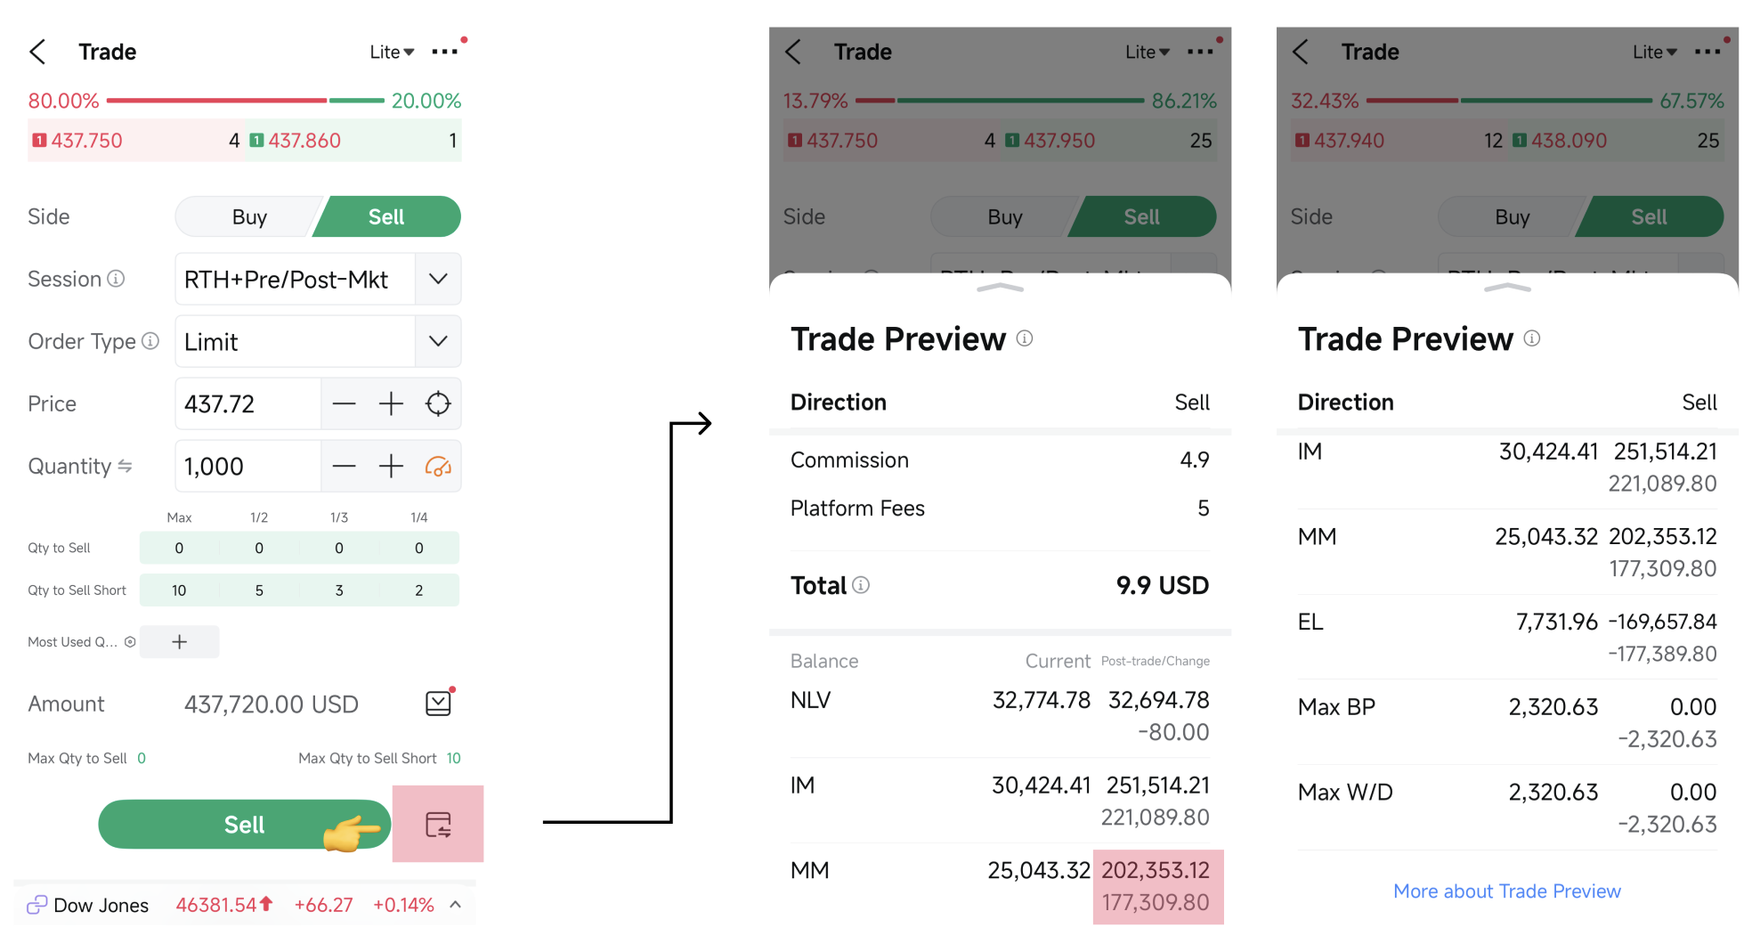Tap the back arrow on left Trade screen
Image resolution: width=1752 pixels, height=944 pixels.
37,52
